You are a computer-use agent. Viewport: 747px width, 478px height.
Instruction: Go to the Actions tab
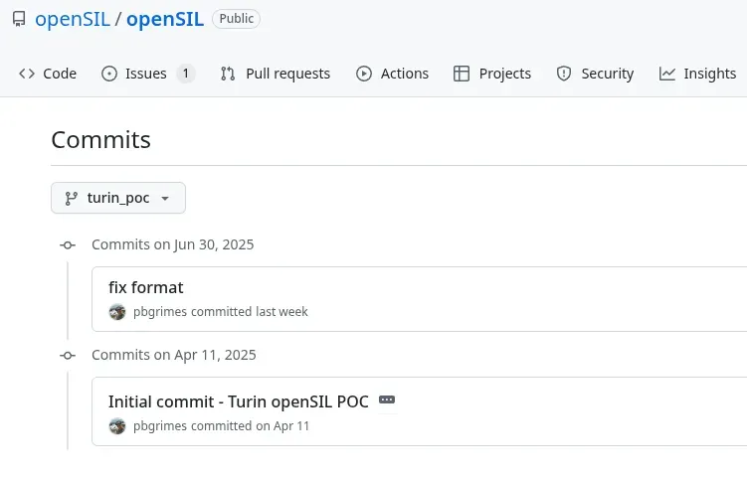(393, 74)
